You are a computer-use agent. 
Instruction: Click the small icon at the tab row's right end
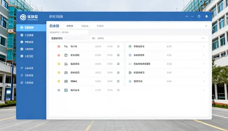(206, 26)
